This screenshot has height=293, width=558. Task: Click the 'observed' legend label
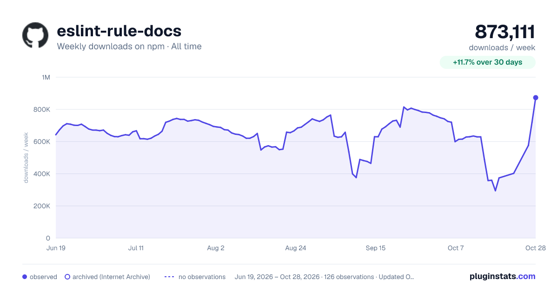pyautogui.click(x=43, y=277)
